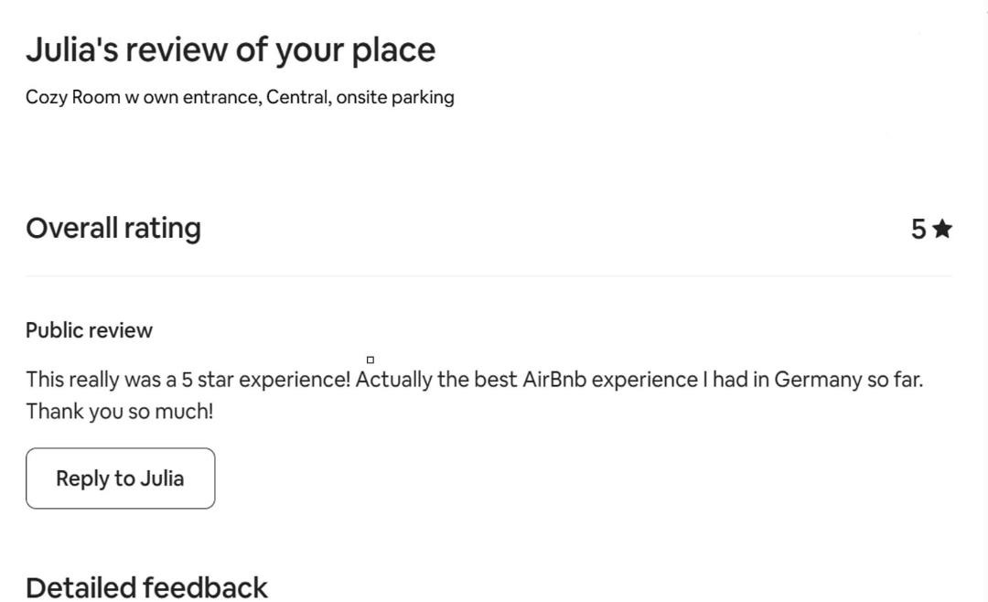Click the Detailed feedback heading

point(146,586)
